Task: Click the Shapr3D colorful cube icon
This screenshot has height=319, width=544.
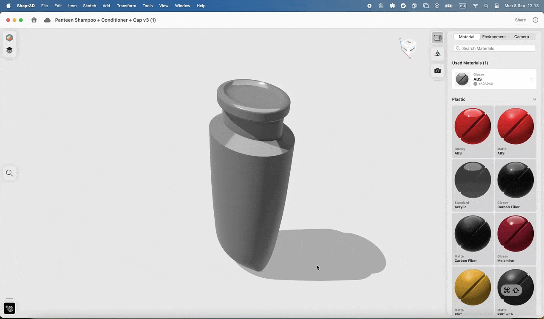Action: coord(9,38)
